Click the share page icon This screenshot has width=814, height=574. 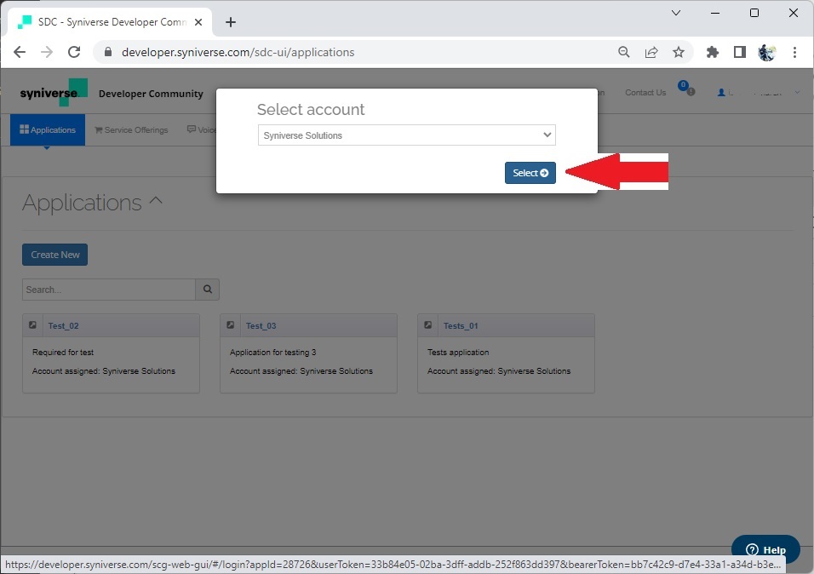pos(651,52)
